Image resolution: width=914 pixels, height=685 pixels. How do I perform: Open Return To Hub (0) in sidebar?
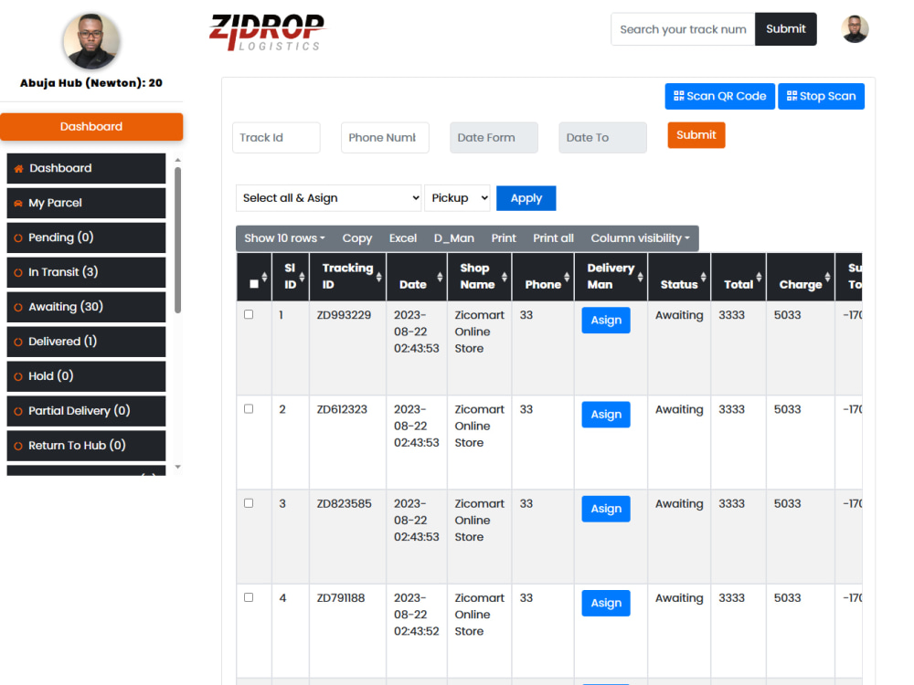click(86, 446)
